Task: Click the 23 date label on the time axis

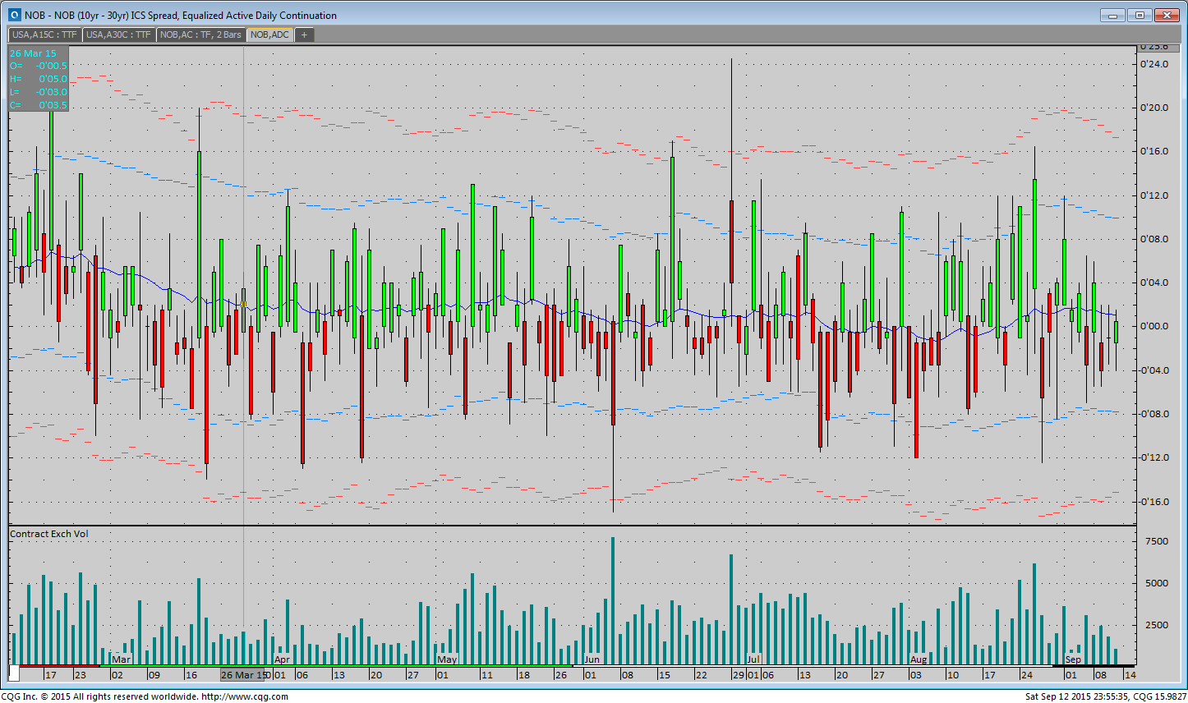Action: [81, 675]
